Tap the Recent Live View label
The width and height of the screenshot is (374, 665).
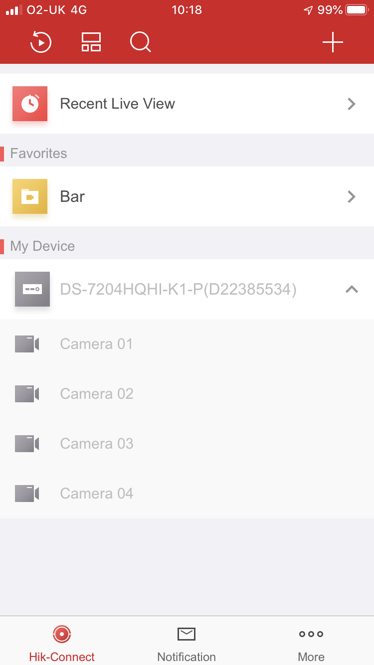(x=118, y=104)
